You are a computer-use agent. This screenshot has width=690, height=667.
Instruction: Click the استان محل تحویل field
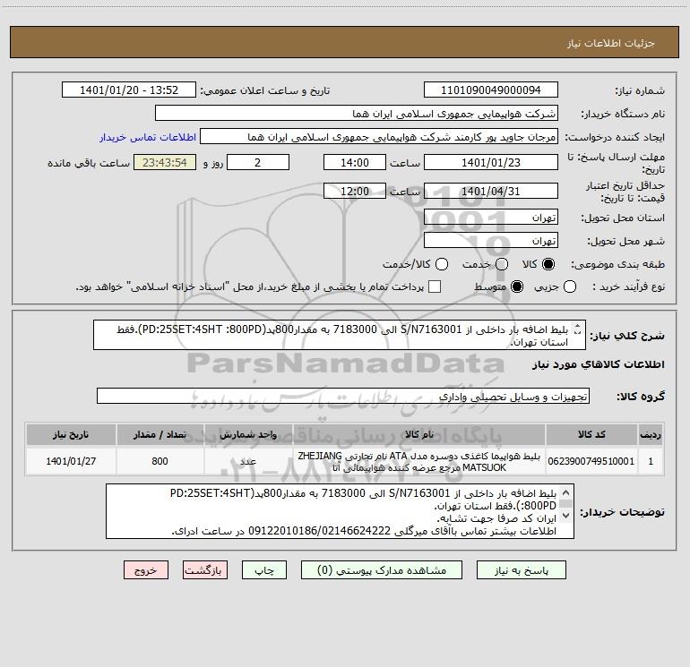point(490,218)
